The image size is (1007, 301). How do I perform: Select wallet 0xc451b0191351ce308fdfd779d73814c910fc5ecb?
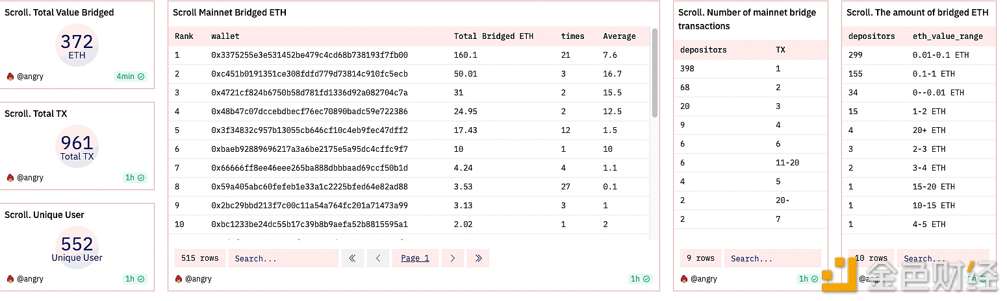coord(309,74)
